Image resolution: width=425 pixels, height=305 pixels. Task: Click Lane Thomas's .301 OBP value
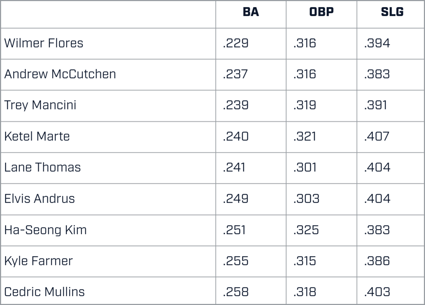[305, 167]
